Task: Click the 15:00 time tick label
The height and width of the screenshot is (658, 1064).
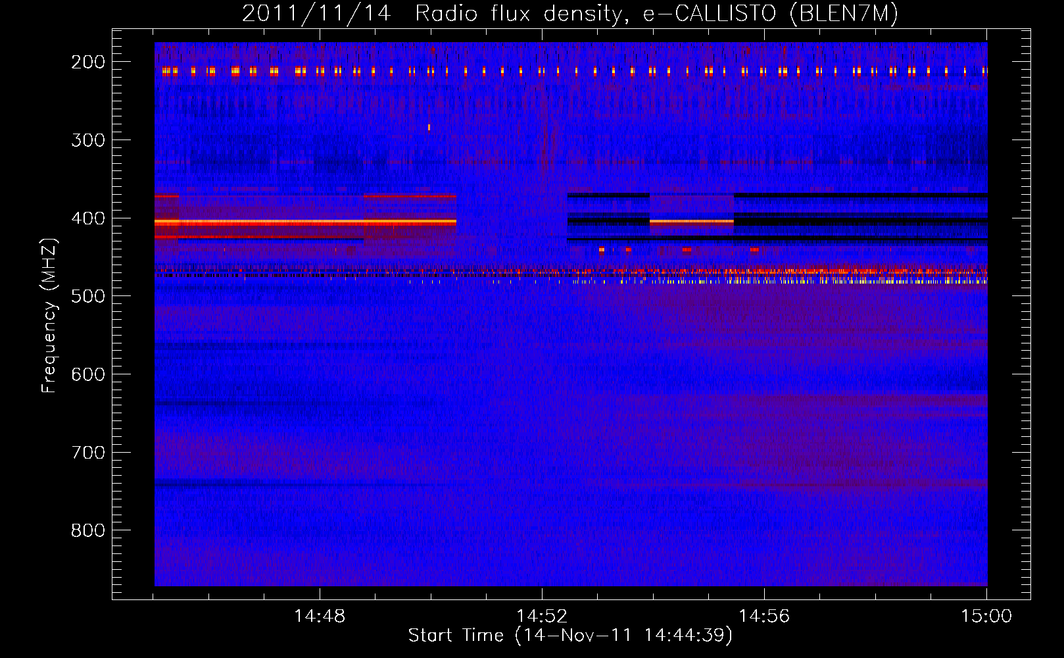Action: (x=986, y=617)
